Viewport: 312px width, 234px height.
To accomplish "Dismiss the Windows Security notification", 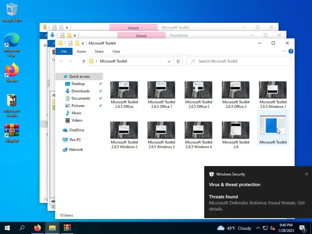I will coord(307,174).
